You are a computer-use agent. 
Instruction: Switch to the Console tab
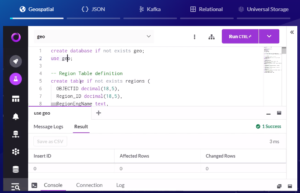pos(53,185)
